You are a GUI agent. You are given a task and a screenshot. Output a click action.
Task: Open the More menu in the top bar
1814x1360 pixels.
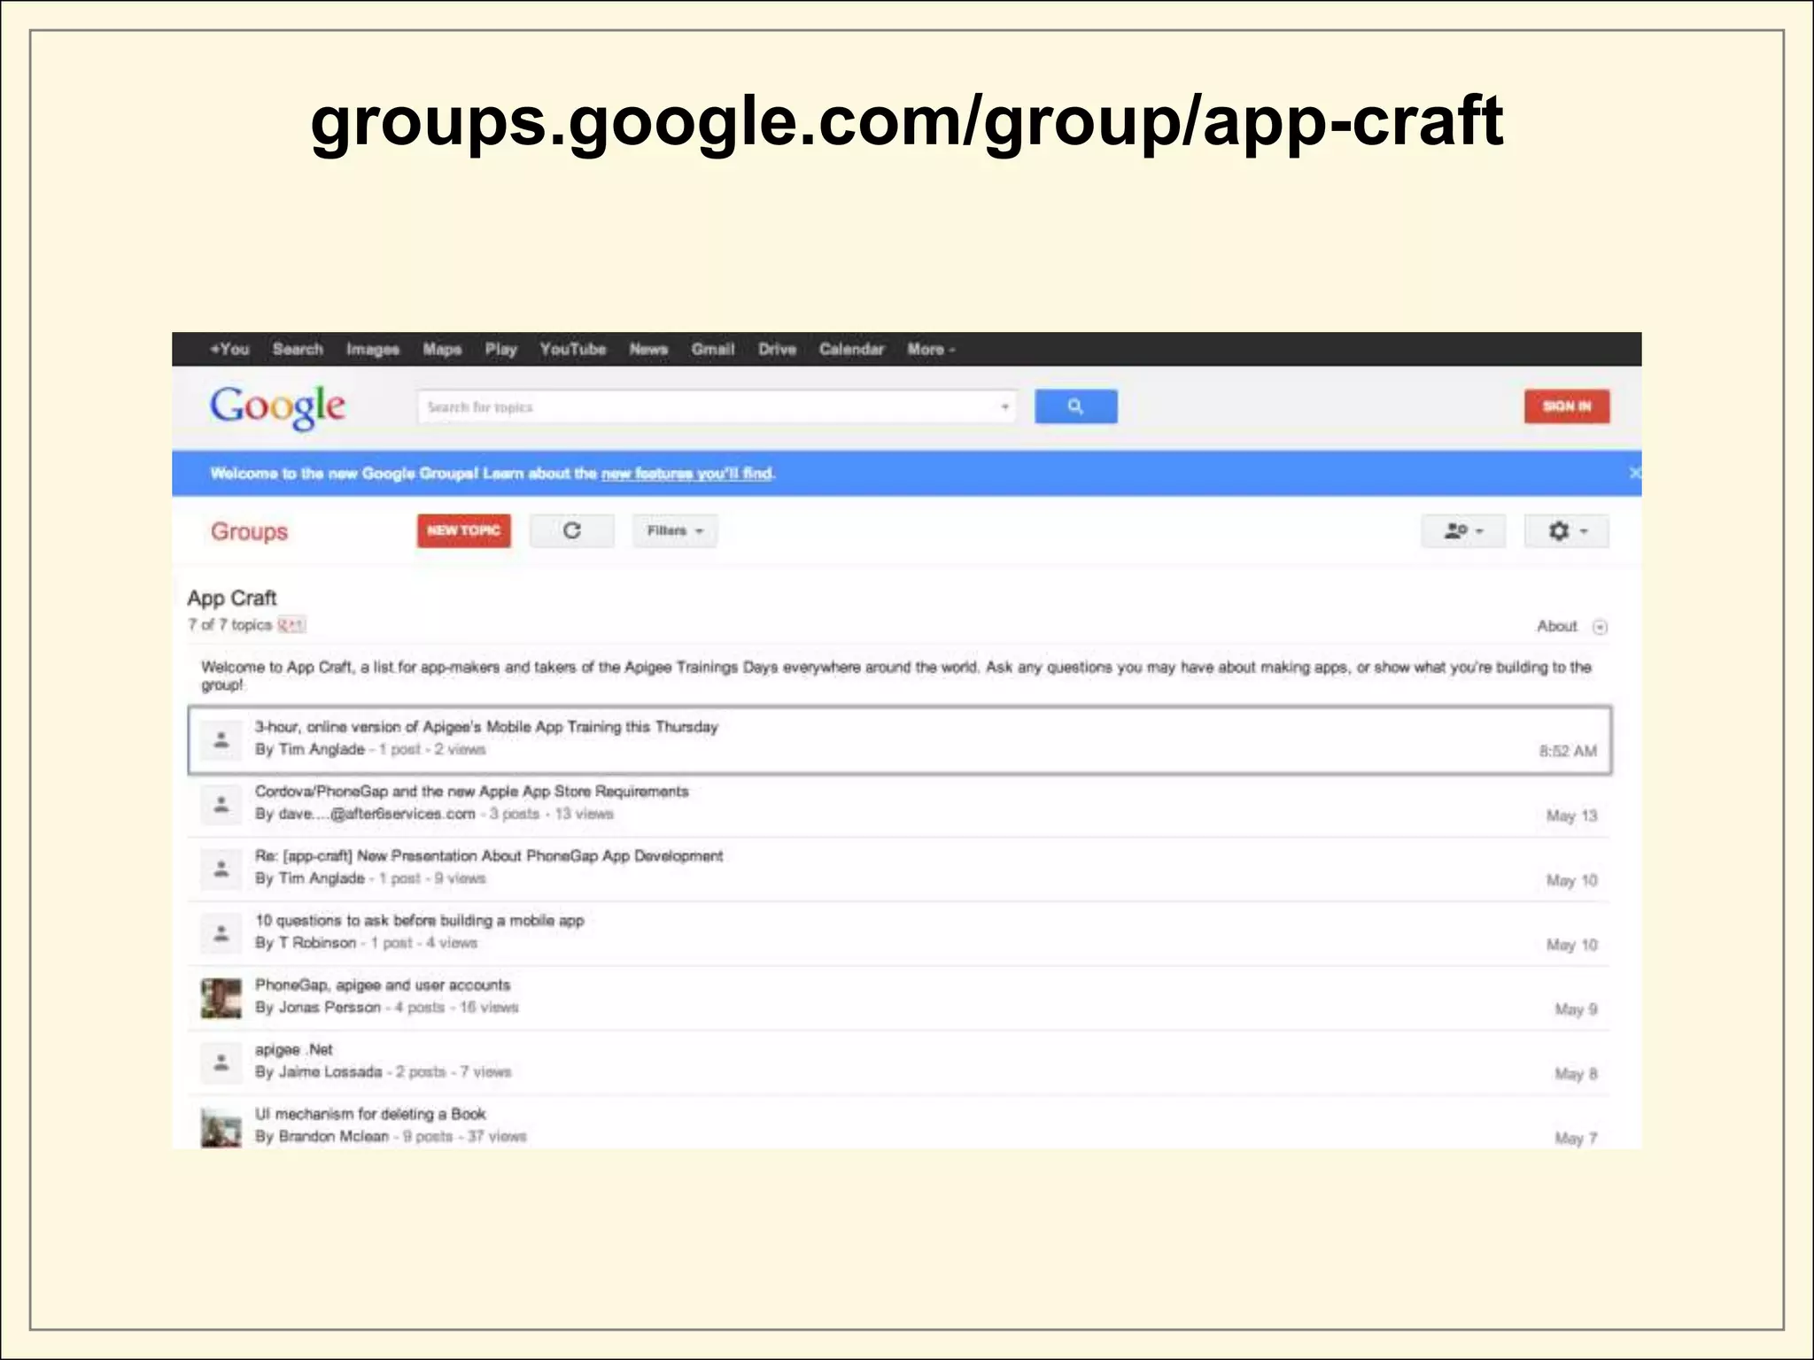coord(931,349)
